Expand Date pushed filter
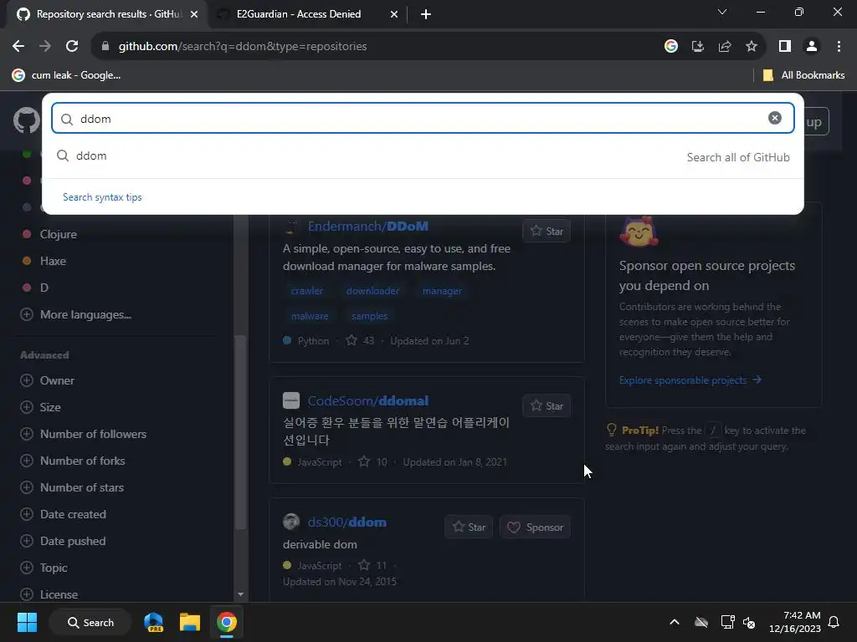This screenshot has width=857, height=642. pos(63,541)
